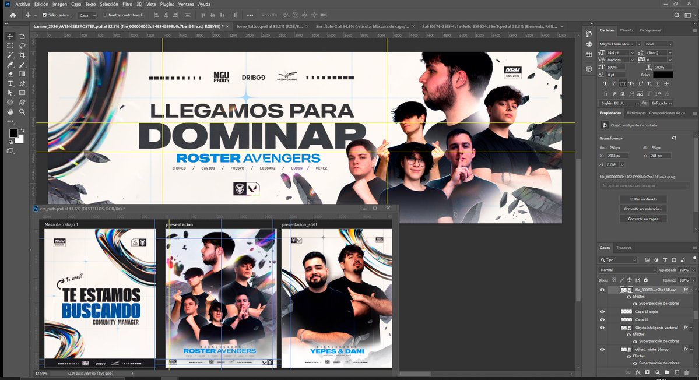699x380 pixels.
Task: Hide the Capa 14 layer
Action: point(602,319)
